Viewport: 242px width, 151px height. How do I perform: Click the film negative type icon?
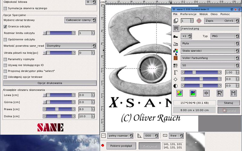pyautogui.click(x=176, y=58)
